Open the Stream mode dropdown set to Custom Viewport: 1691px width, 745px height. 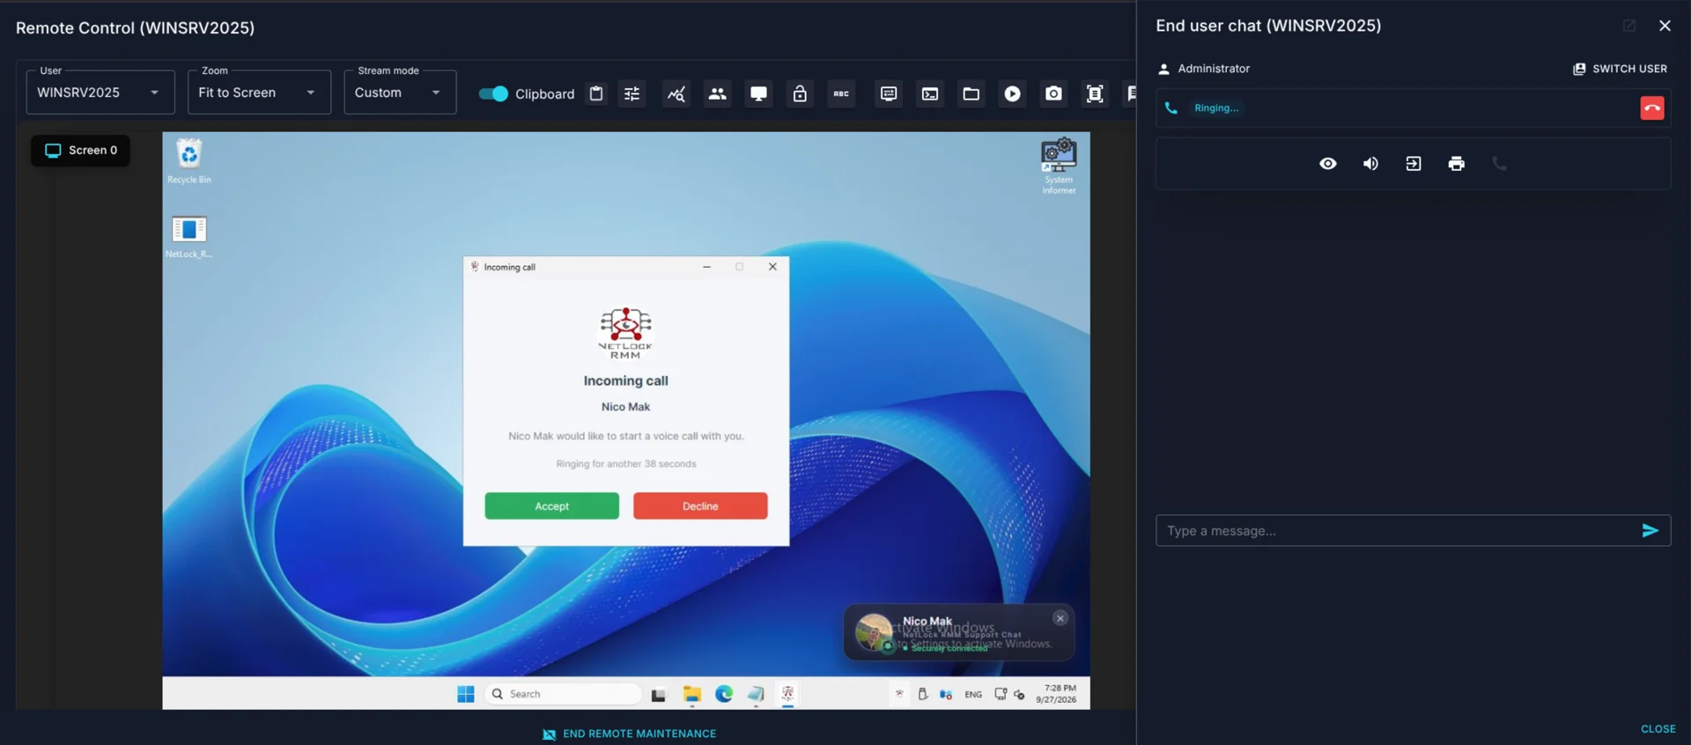400,92
